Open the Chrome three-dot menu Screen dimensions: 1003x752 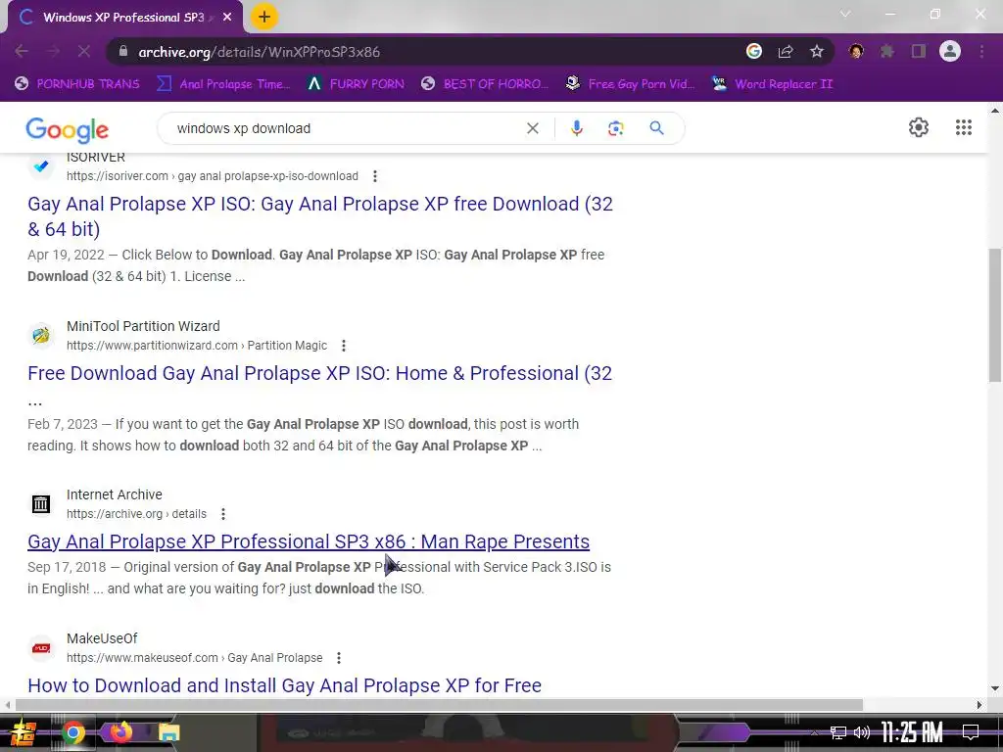pyautogui.click(x=981, y=51)
